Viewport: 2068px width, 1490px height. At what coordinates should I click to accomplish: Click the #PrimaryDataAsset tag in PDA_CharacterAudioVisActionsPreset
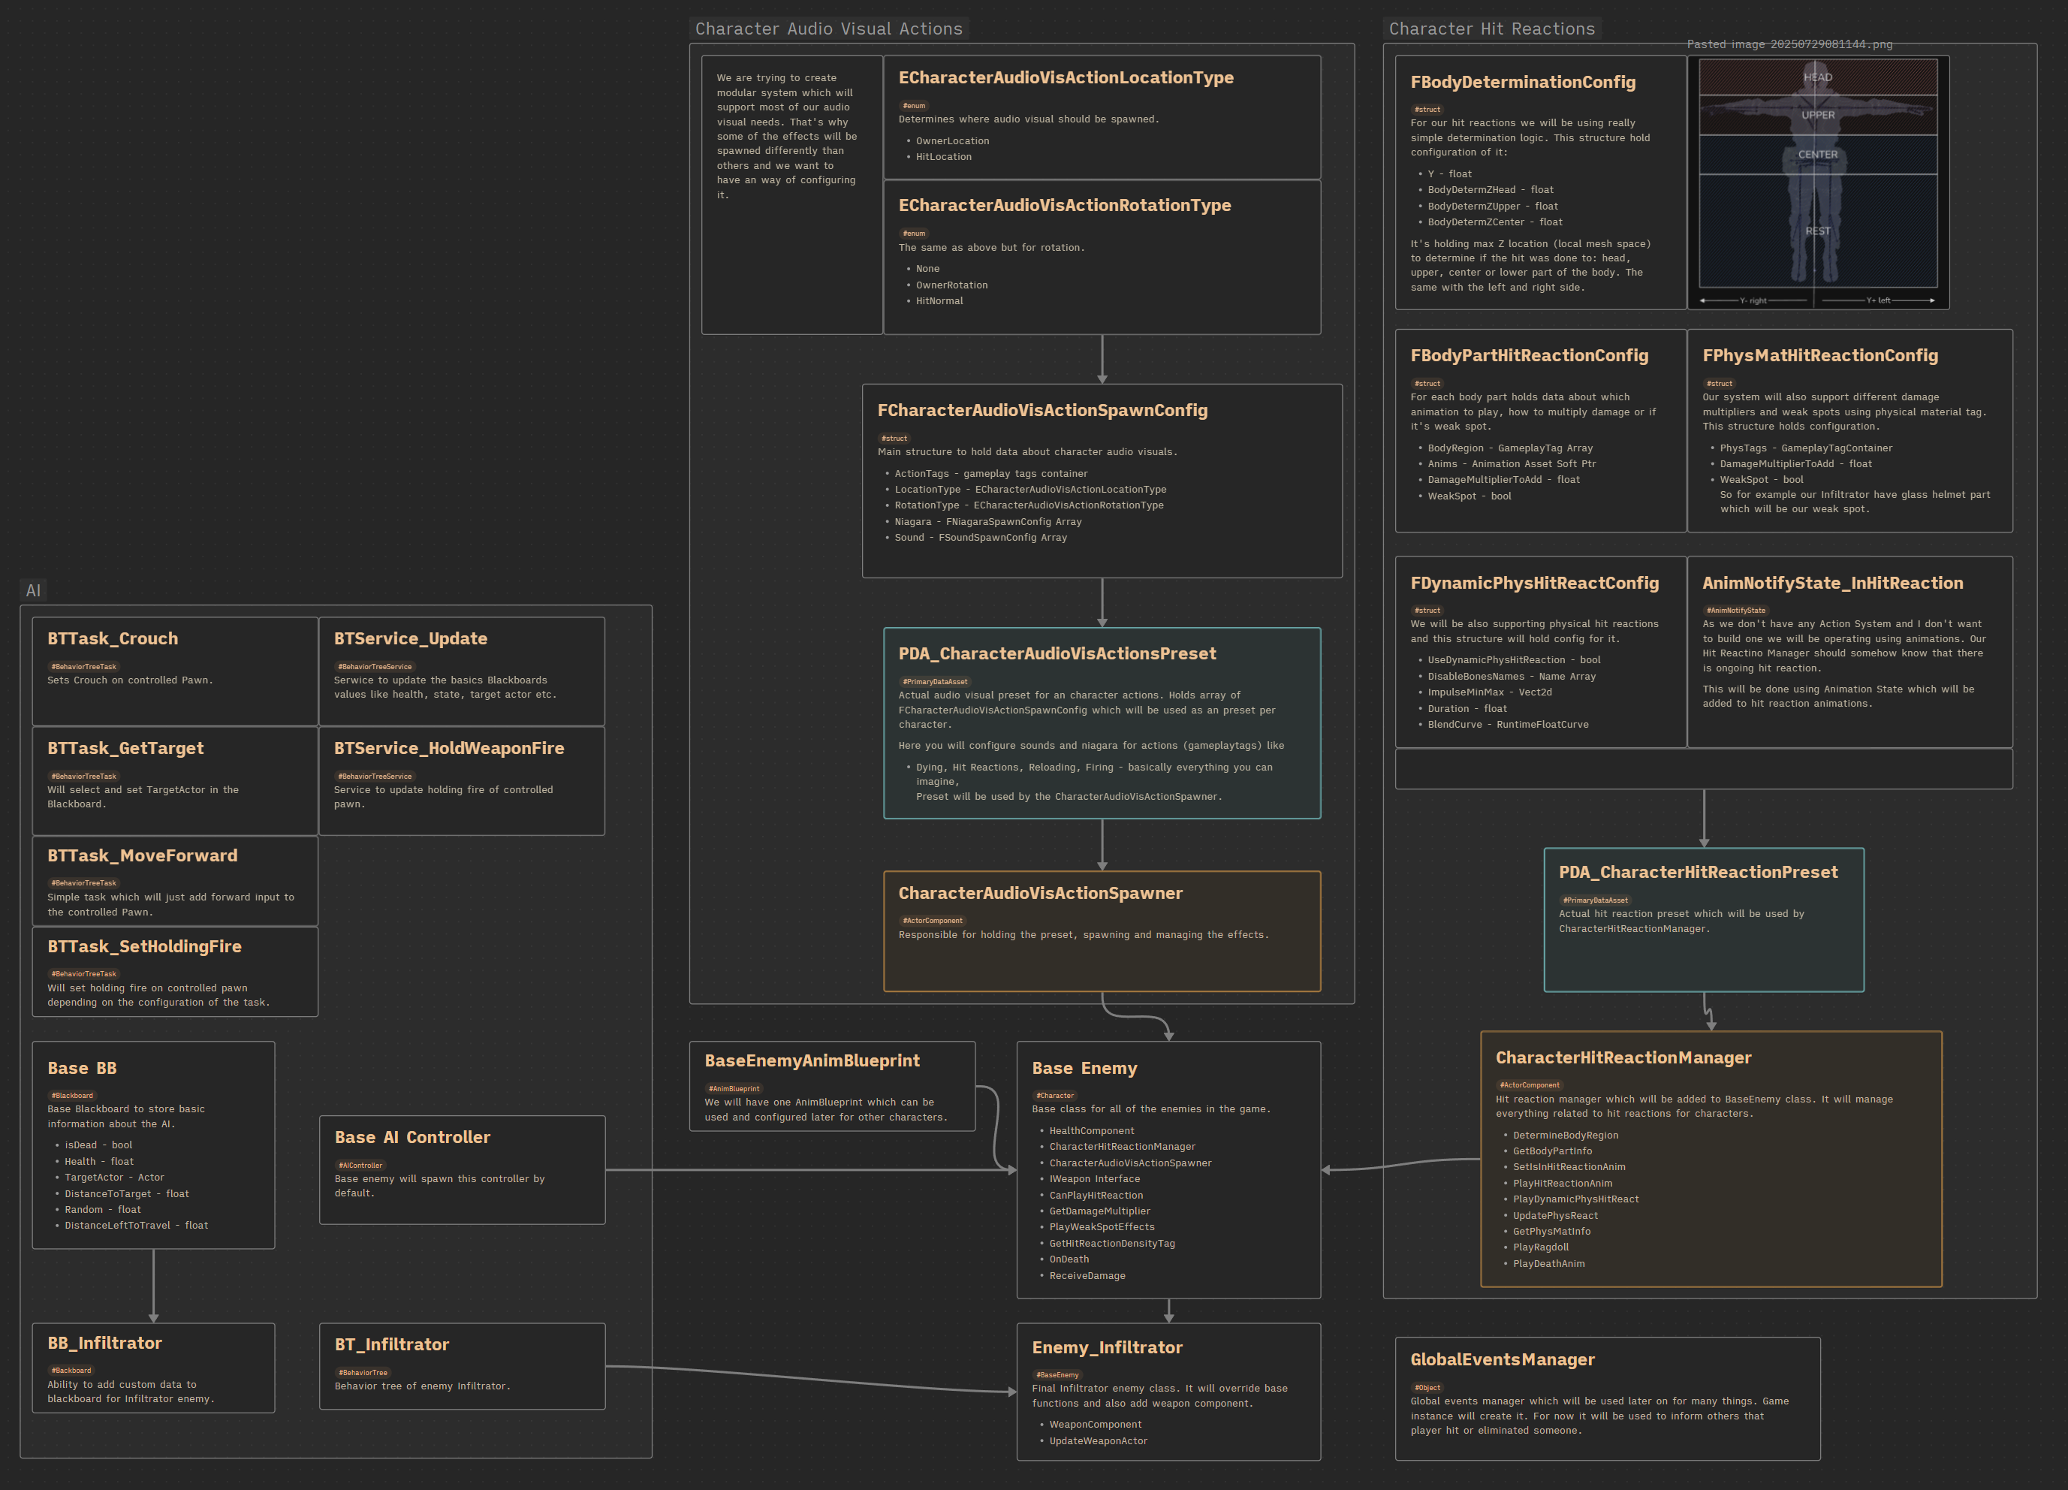coord(935,681)
